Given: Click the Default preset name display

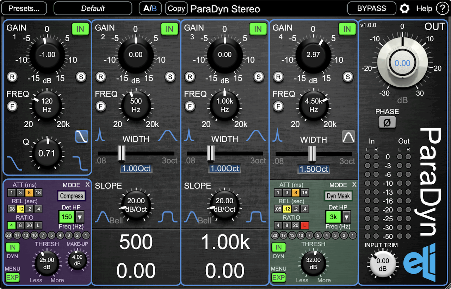Looking at the screenshot, I should click(93, 8).
